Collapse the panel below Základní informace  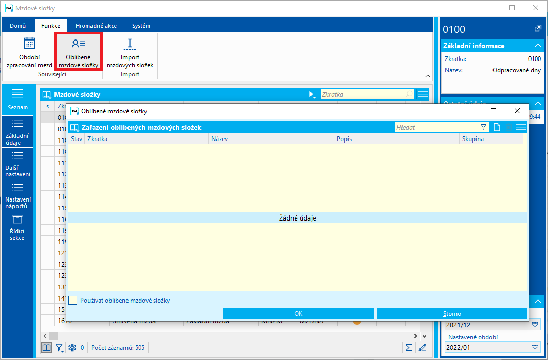pyautogui.click(x=537, y=103)
